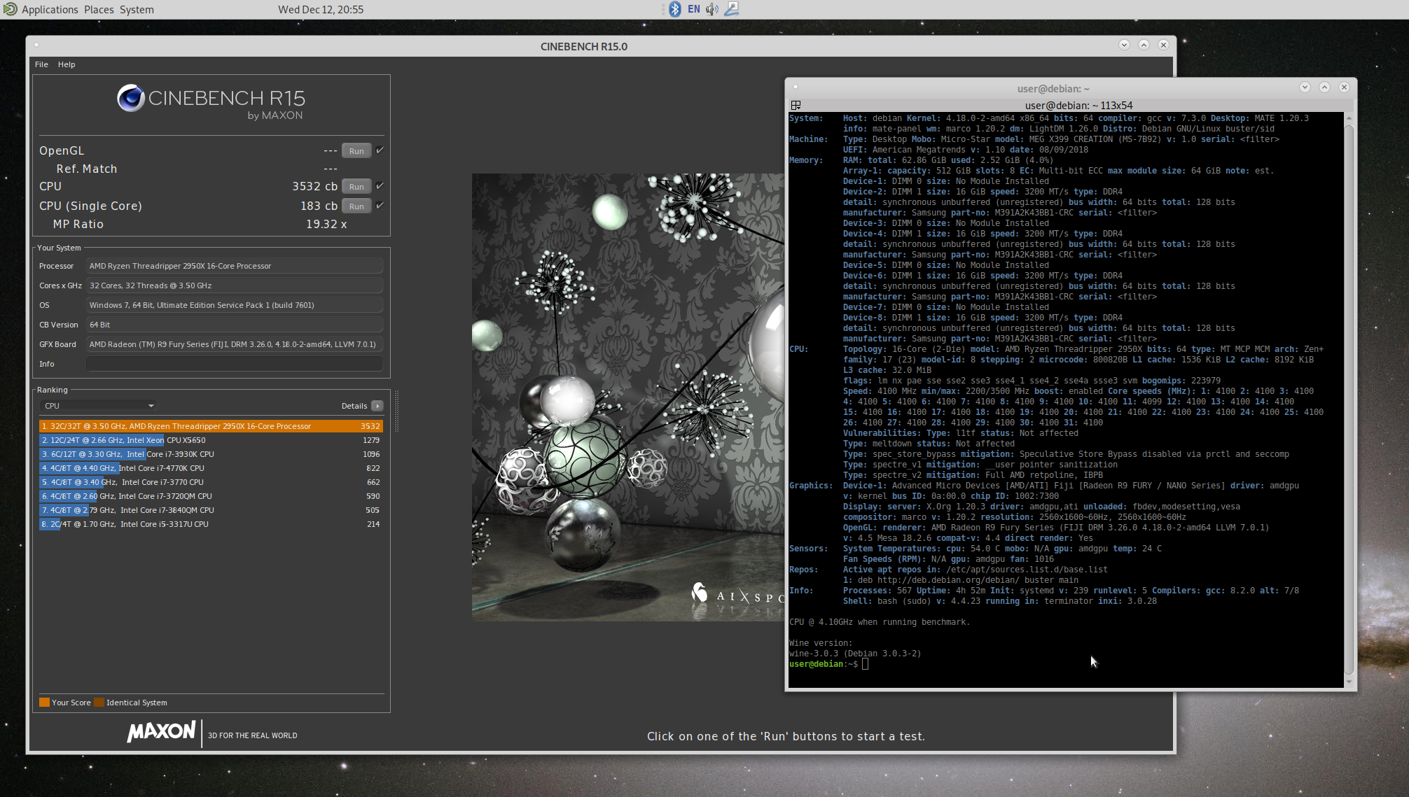Viewport: 1409px width, 797px height.
Task: Click the terminal prompt user@debian:~$
Action: 823,664
